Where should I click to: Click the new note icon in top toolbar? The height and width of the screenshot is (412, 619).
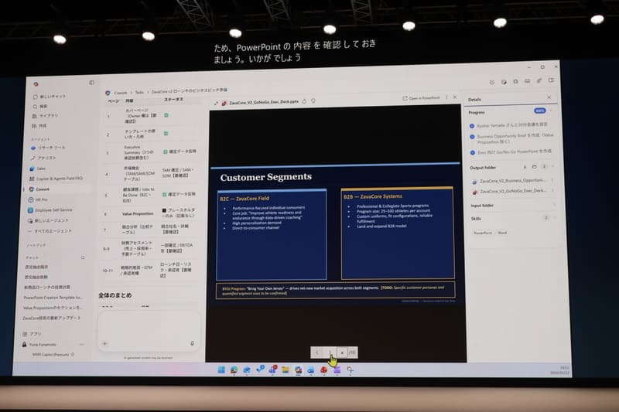[504, 82]
